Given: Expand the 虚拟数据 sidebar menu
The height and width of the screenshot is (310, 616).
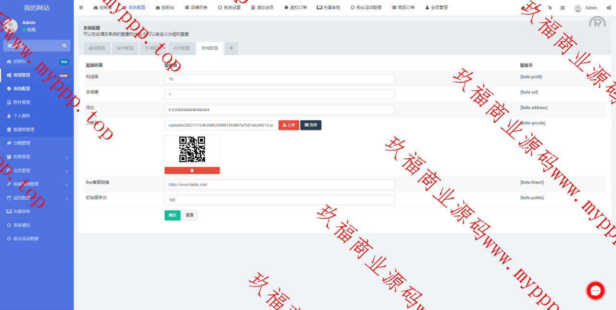Looking at the screenshot, I should pos(37,198).
